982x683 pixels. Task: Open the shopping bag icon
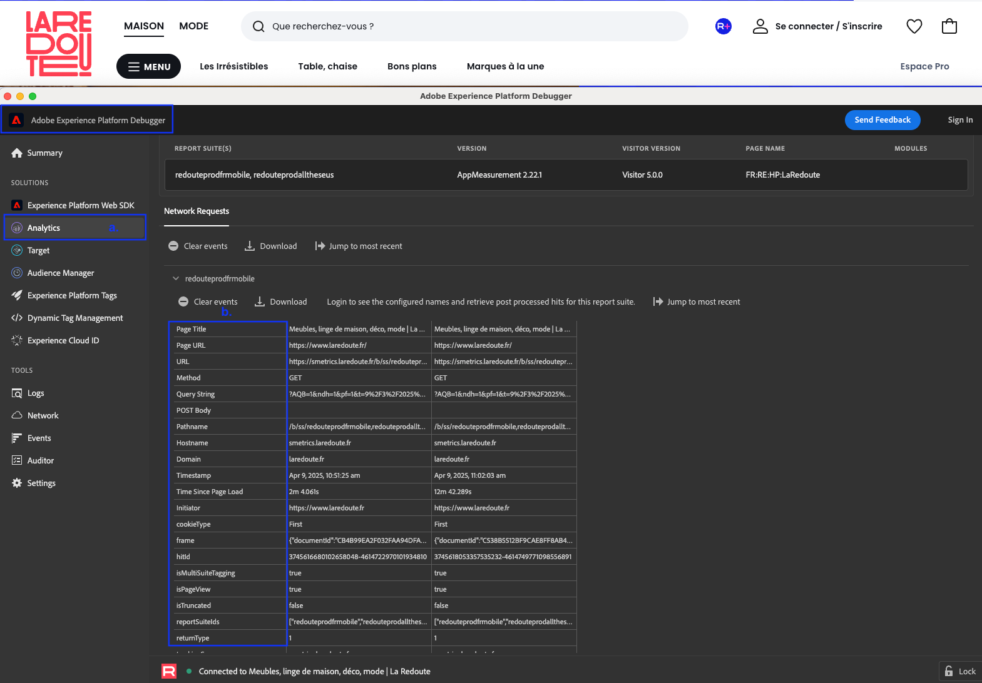[949, 26]
